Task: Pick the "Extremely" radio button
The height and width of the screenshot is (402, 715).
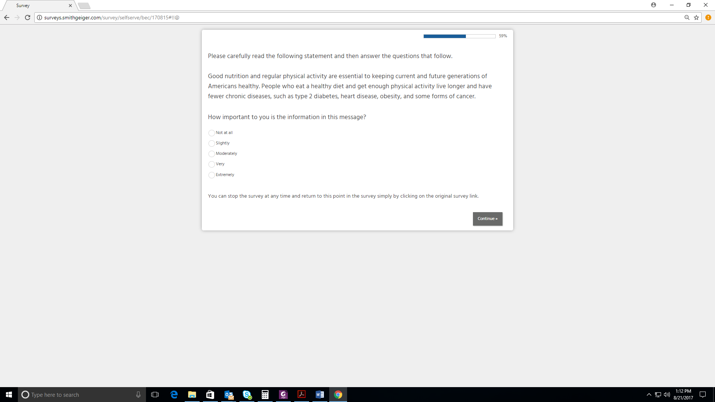Action: click(x=212, y=175)
